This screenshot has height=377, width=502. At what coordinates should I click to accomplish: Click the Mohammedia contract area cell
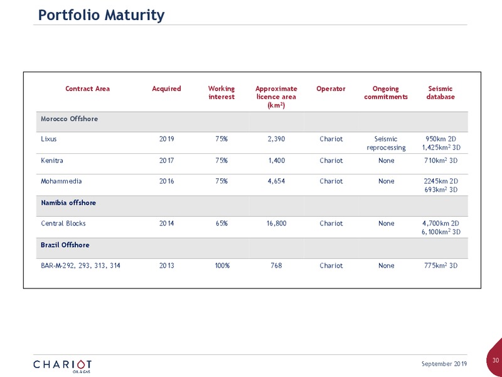pyautogui.click(x=61, y=181)
